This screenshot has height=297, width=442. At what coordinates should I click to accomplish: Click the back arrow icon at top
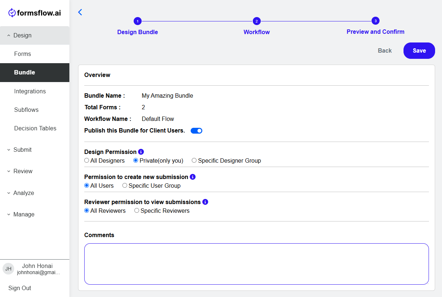pos(80,12)
